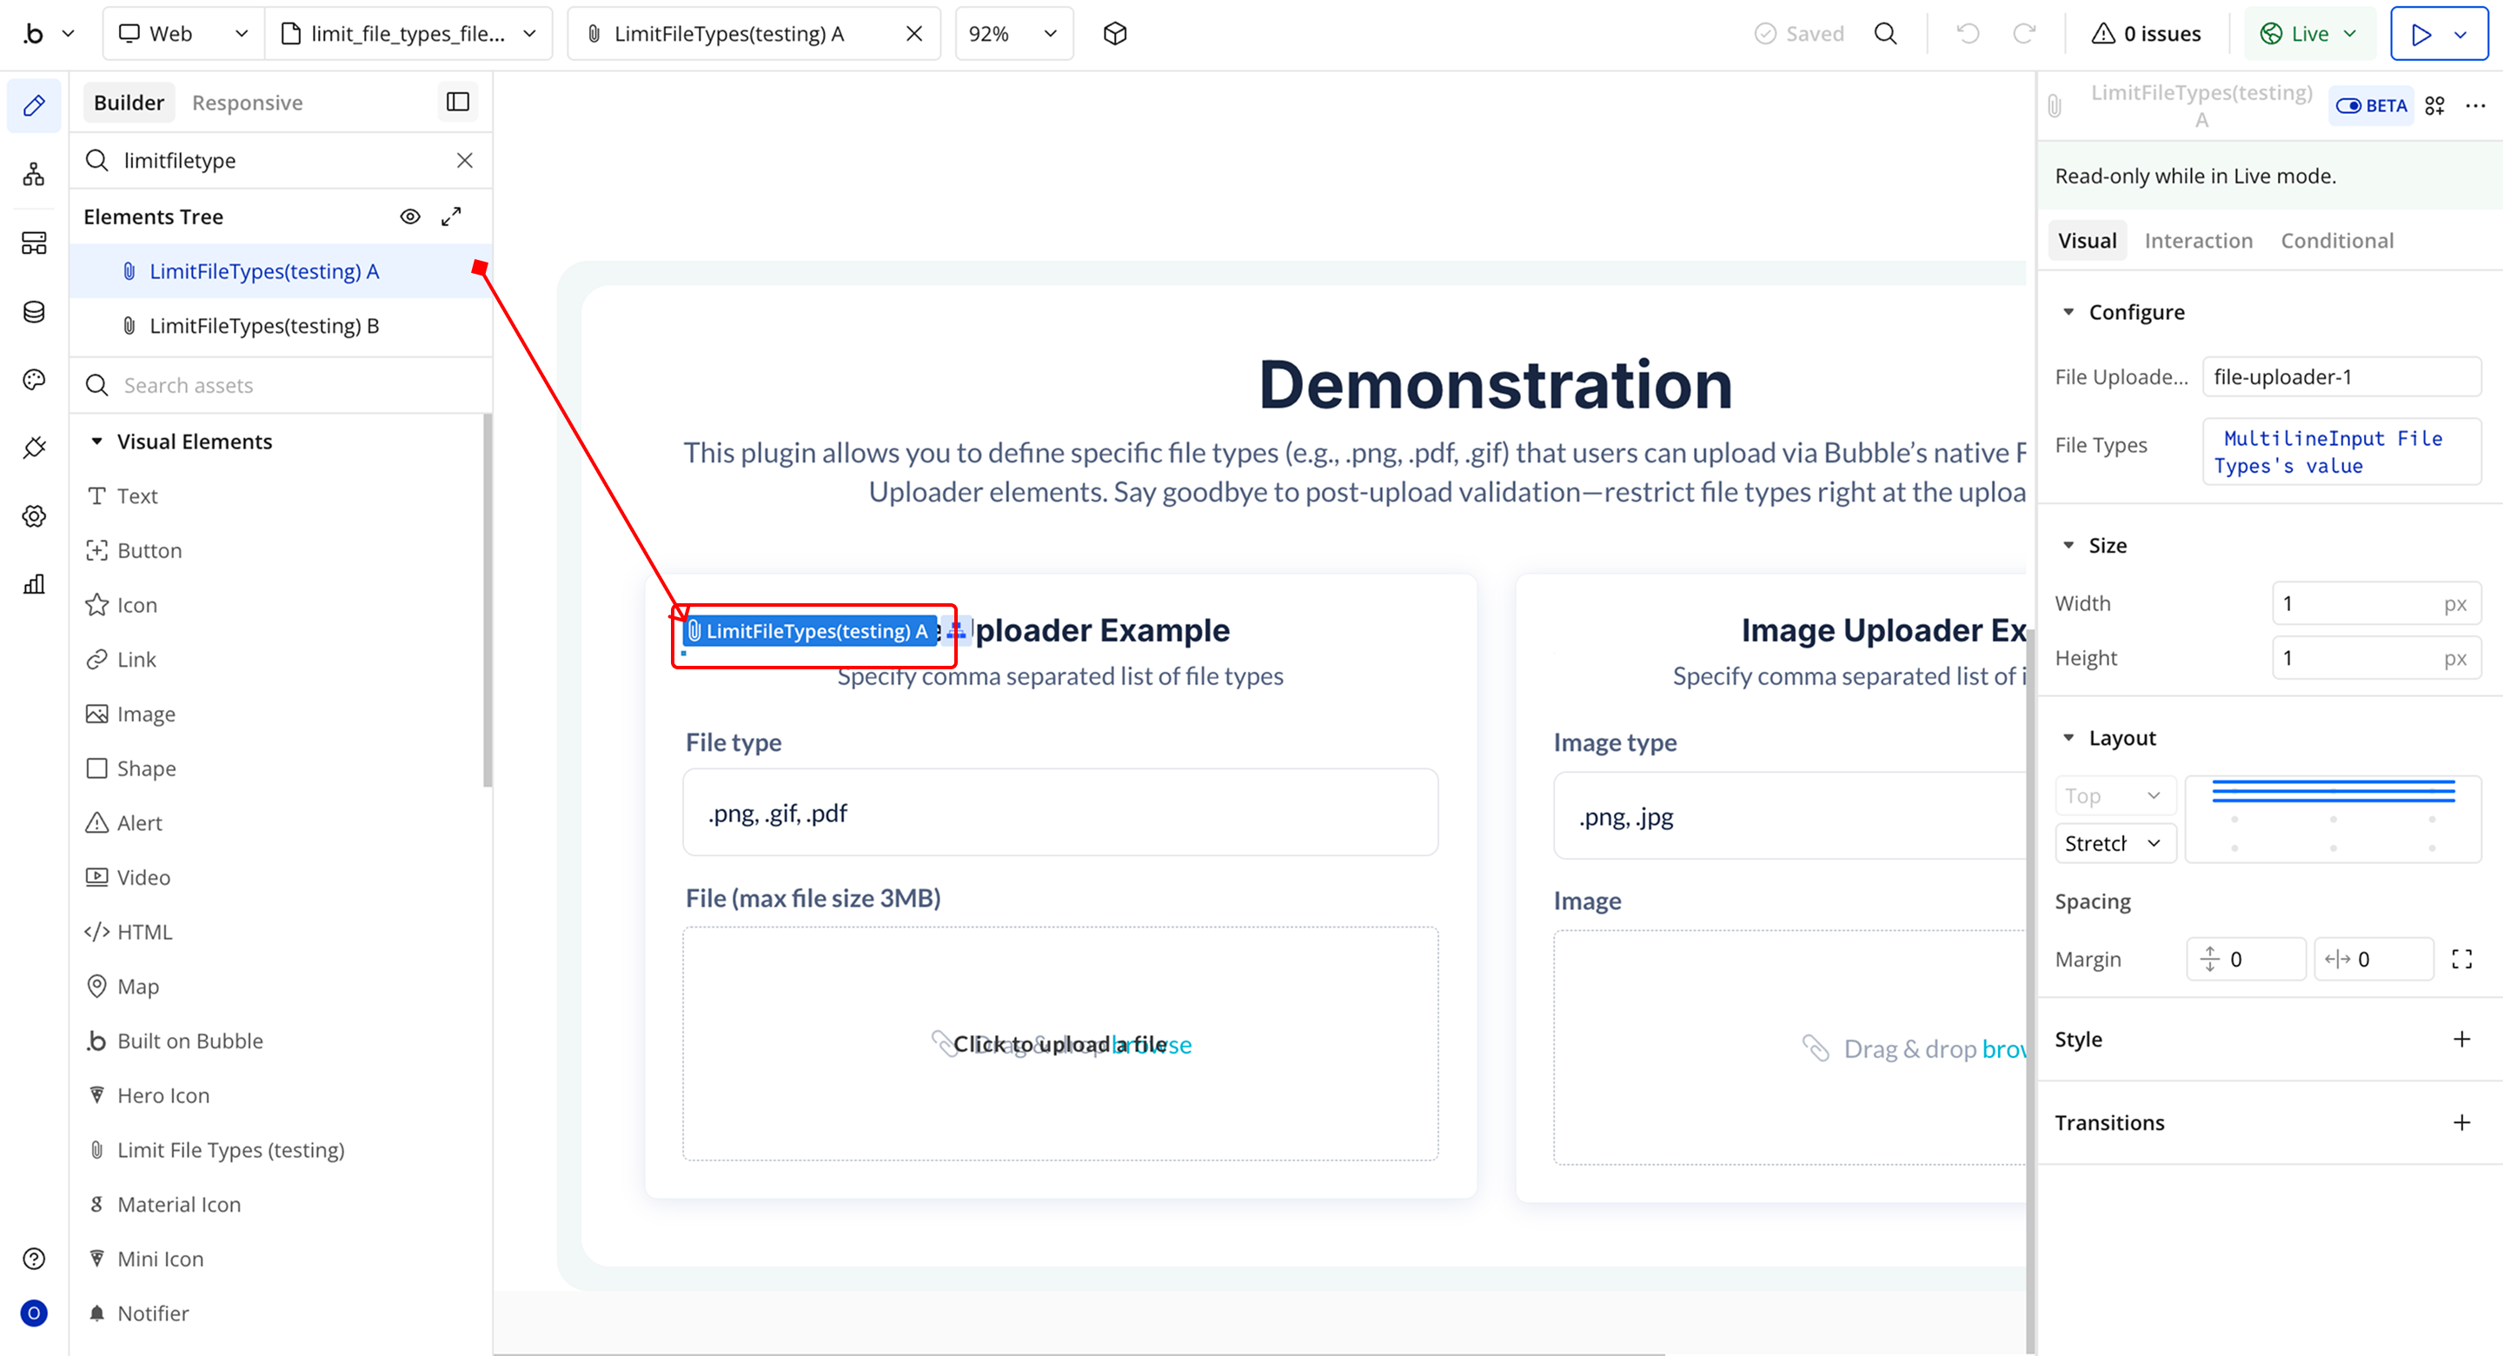Toggle the sidebar panel layout icon
Image resolution: width=2503 pixels, height=1356 pixels.
(458, 102)
